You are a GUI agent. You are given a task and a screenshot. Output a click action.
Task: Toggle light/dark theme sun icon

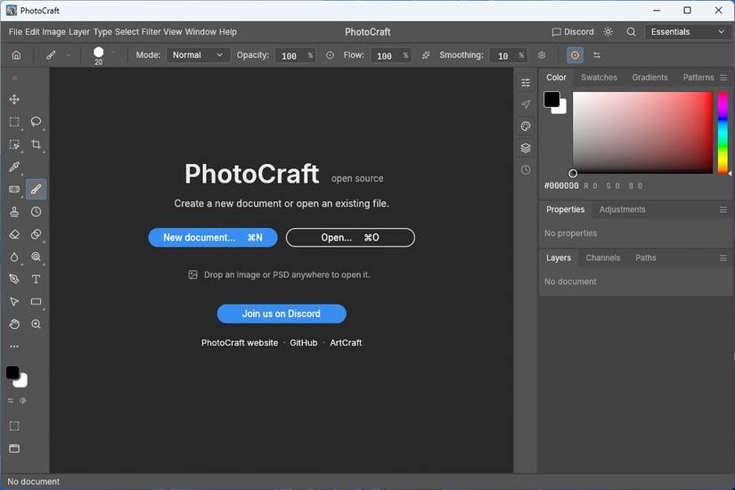point(608,32)
